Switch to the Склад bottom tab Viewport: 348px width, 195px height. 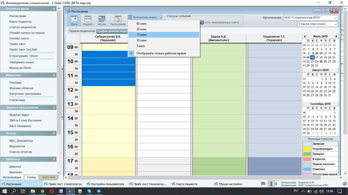31,177
